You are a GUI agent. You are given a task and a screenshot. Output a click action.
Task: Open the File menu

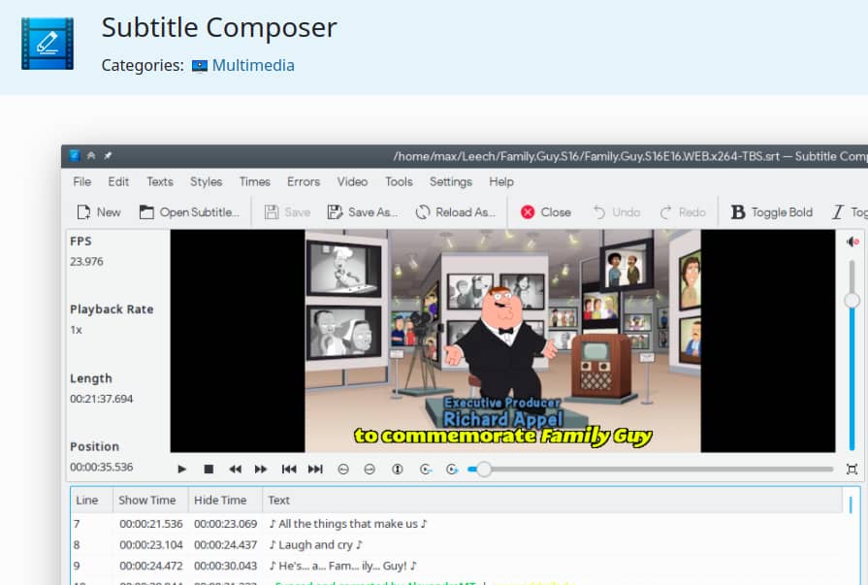tap(81, 181)
